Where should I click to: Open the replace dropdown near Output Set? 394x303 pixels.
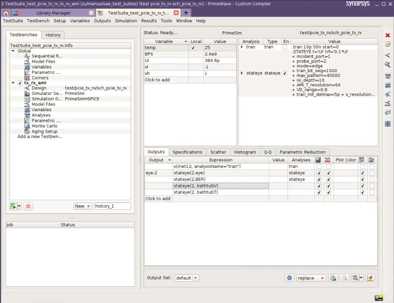[310, 278]
